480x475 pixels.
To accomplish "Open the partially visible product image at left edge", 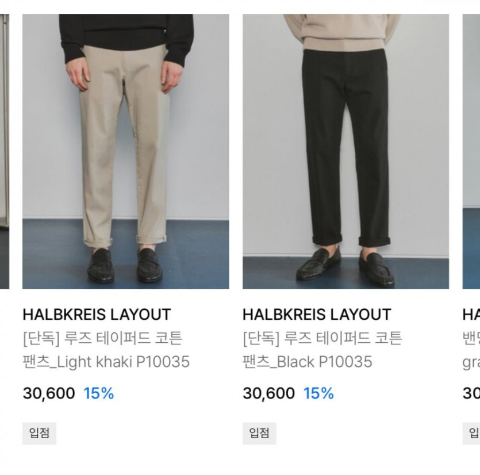I will coord(5,151).
